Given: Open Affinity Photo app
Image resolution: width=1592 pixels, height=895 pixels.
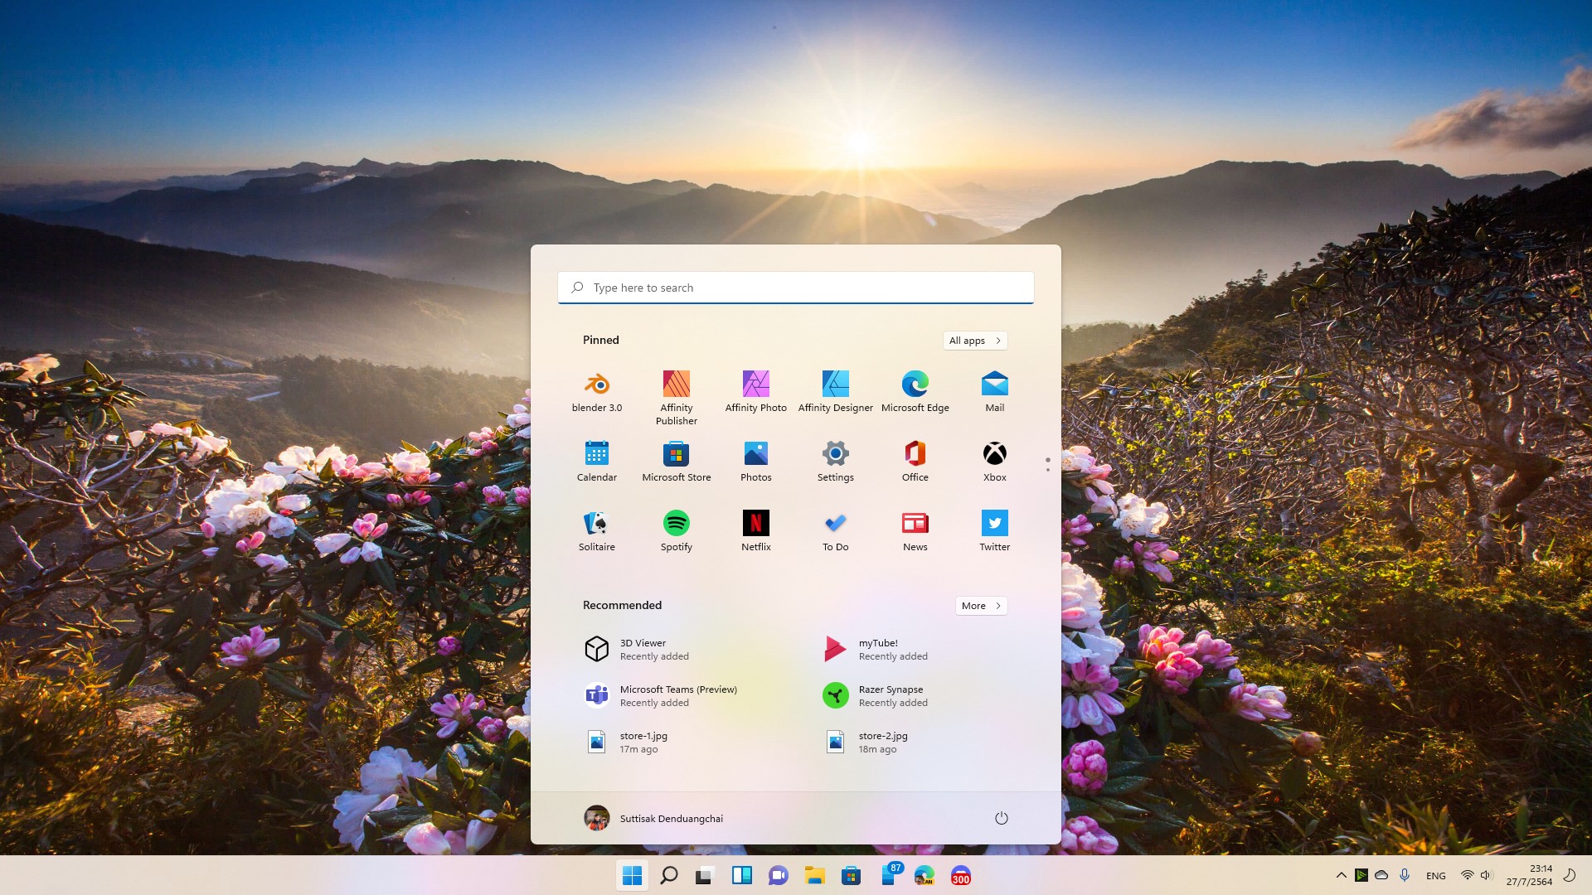Looking at the screenshot, I should (756, 392).
